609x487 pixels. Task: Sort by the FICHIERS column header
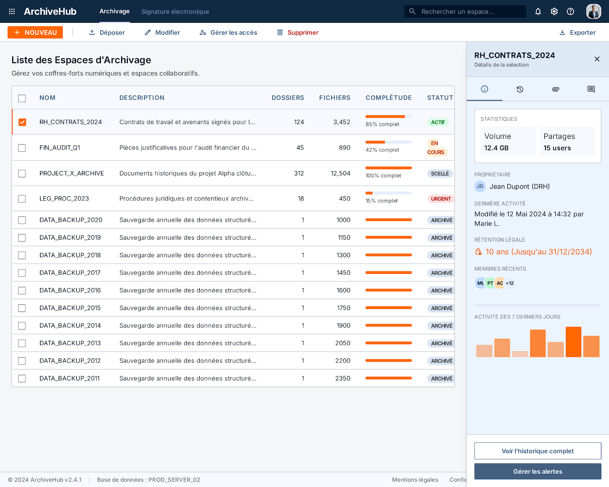(x=335, y=98)
